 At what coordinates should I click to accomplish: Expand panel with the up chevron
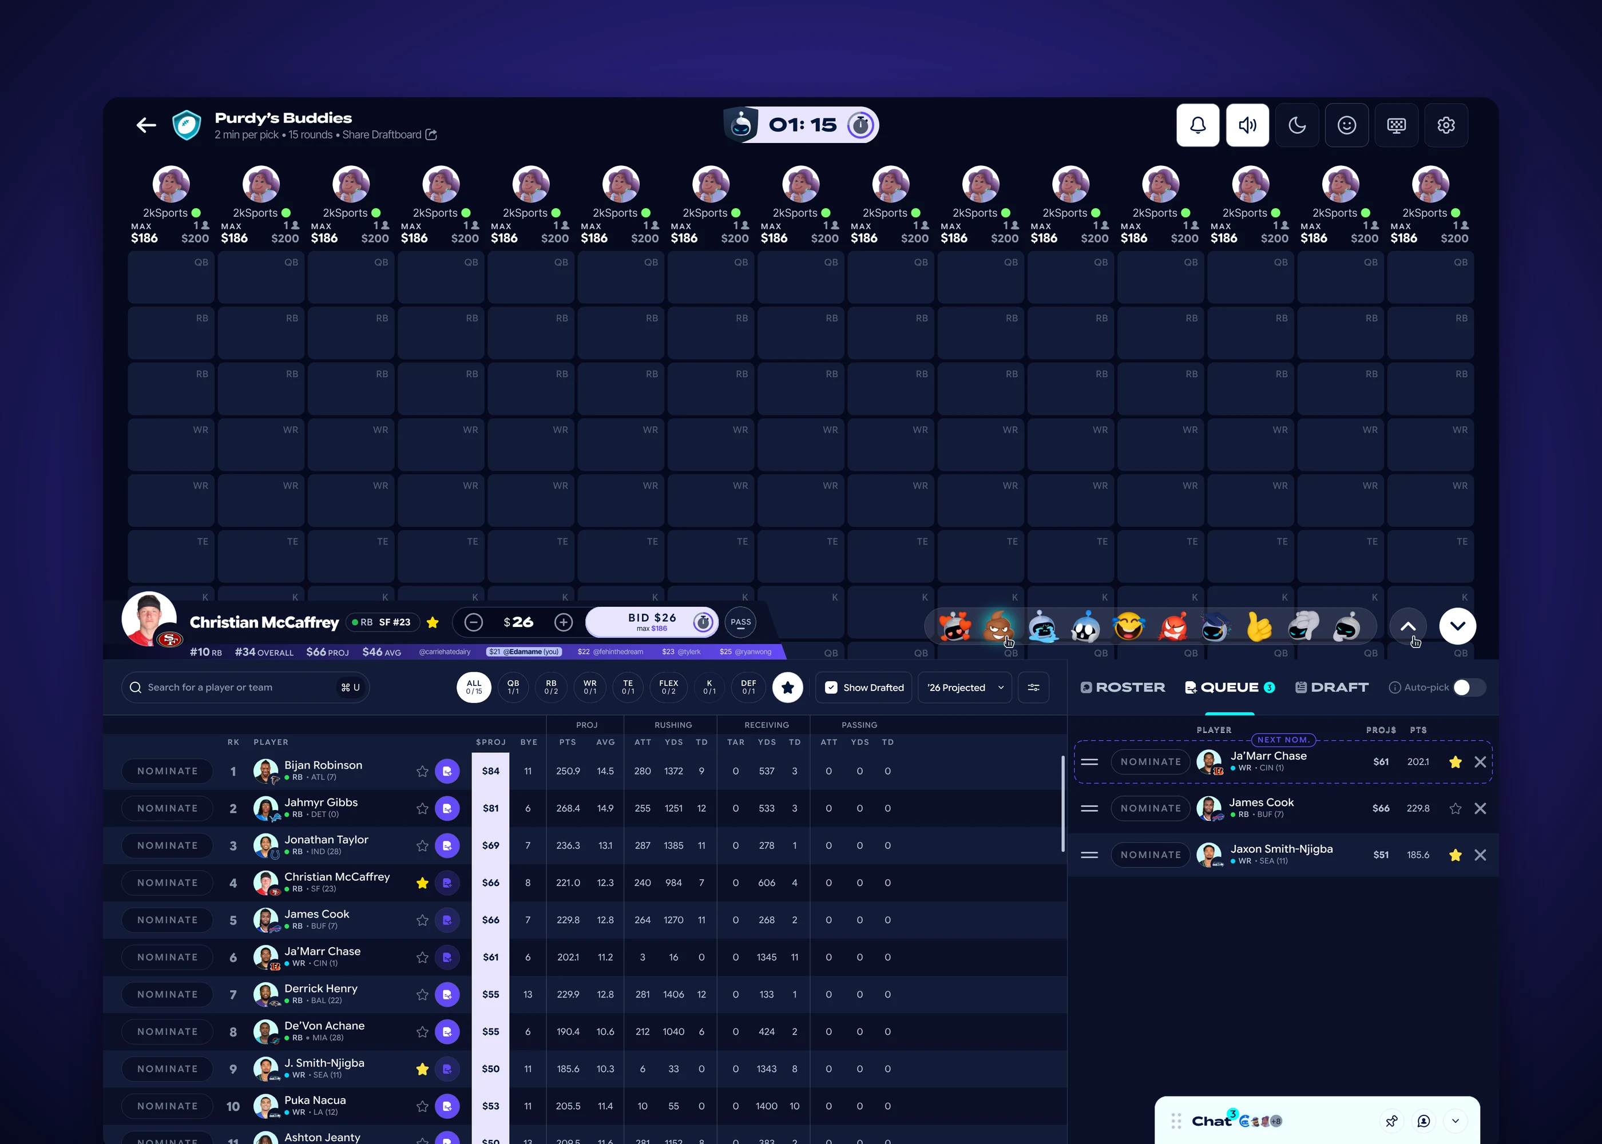click(1407, 626)
